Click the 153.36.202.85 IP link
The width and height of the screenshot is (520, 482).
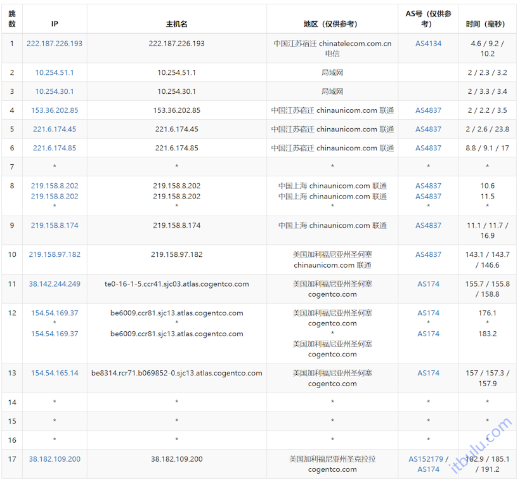pyautogui.click(x=55, y=110)
